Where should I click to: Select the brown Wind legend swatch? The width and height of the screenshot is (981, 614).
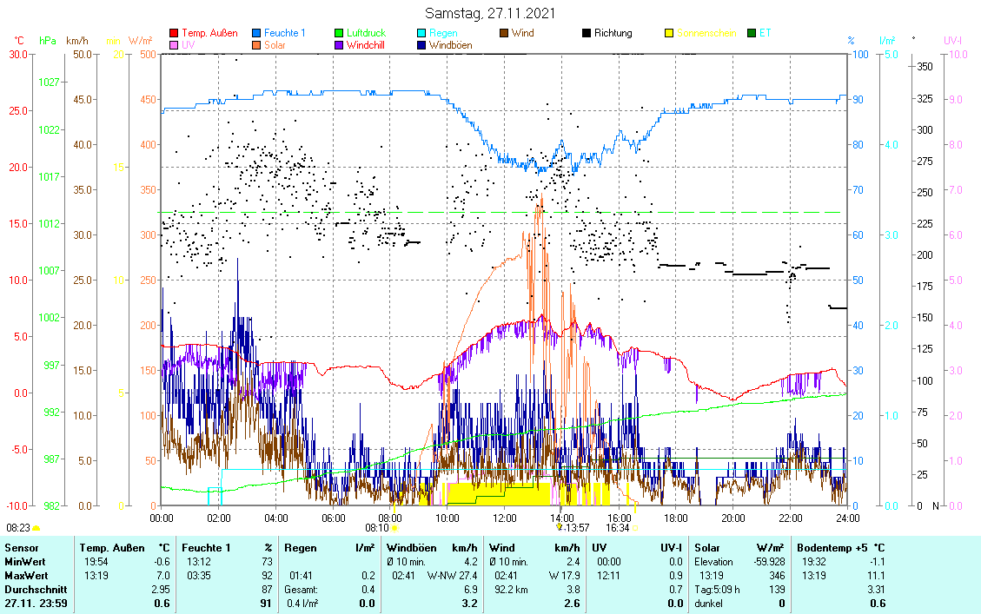pyautogui.click(x=504, y=34)
